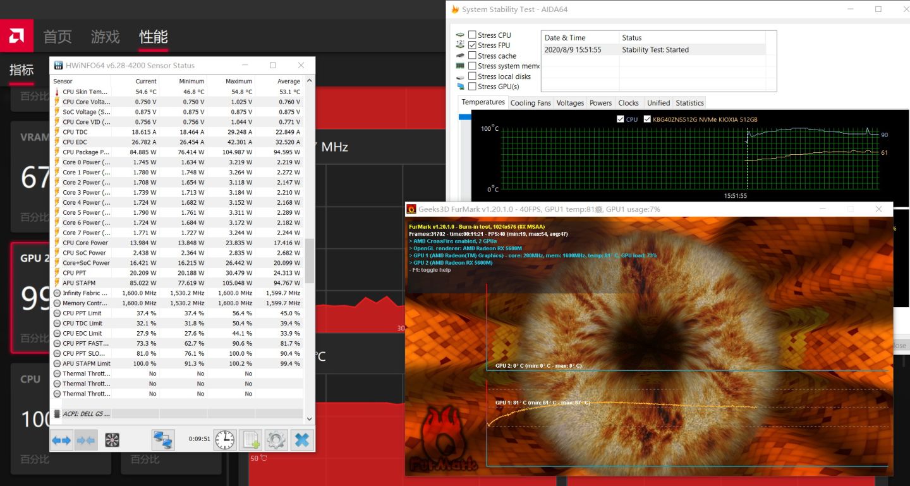Reset sensor statistics with HWiNFO clock icon

pos(225,439)
